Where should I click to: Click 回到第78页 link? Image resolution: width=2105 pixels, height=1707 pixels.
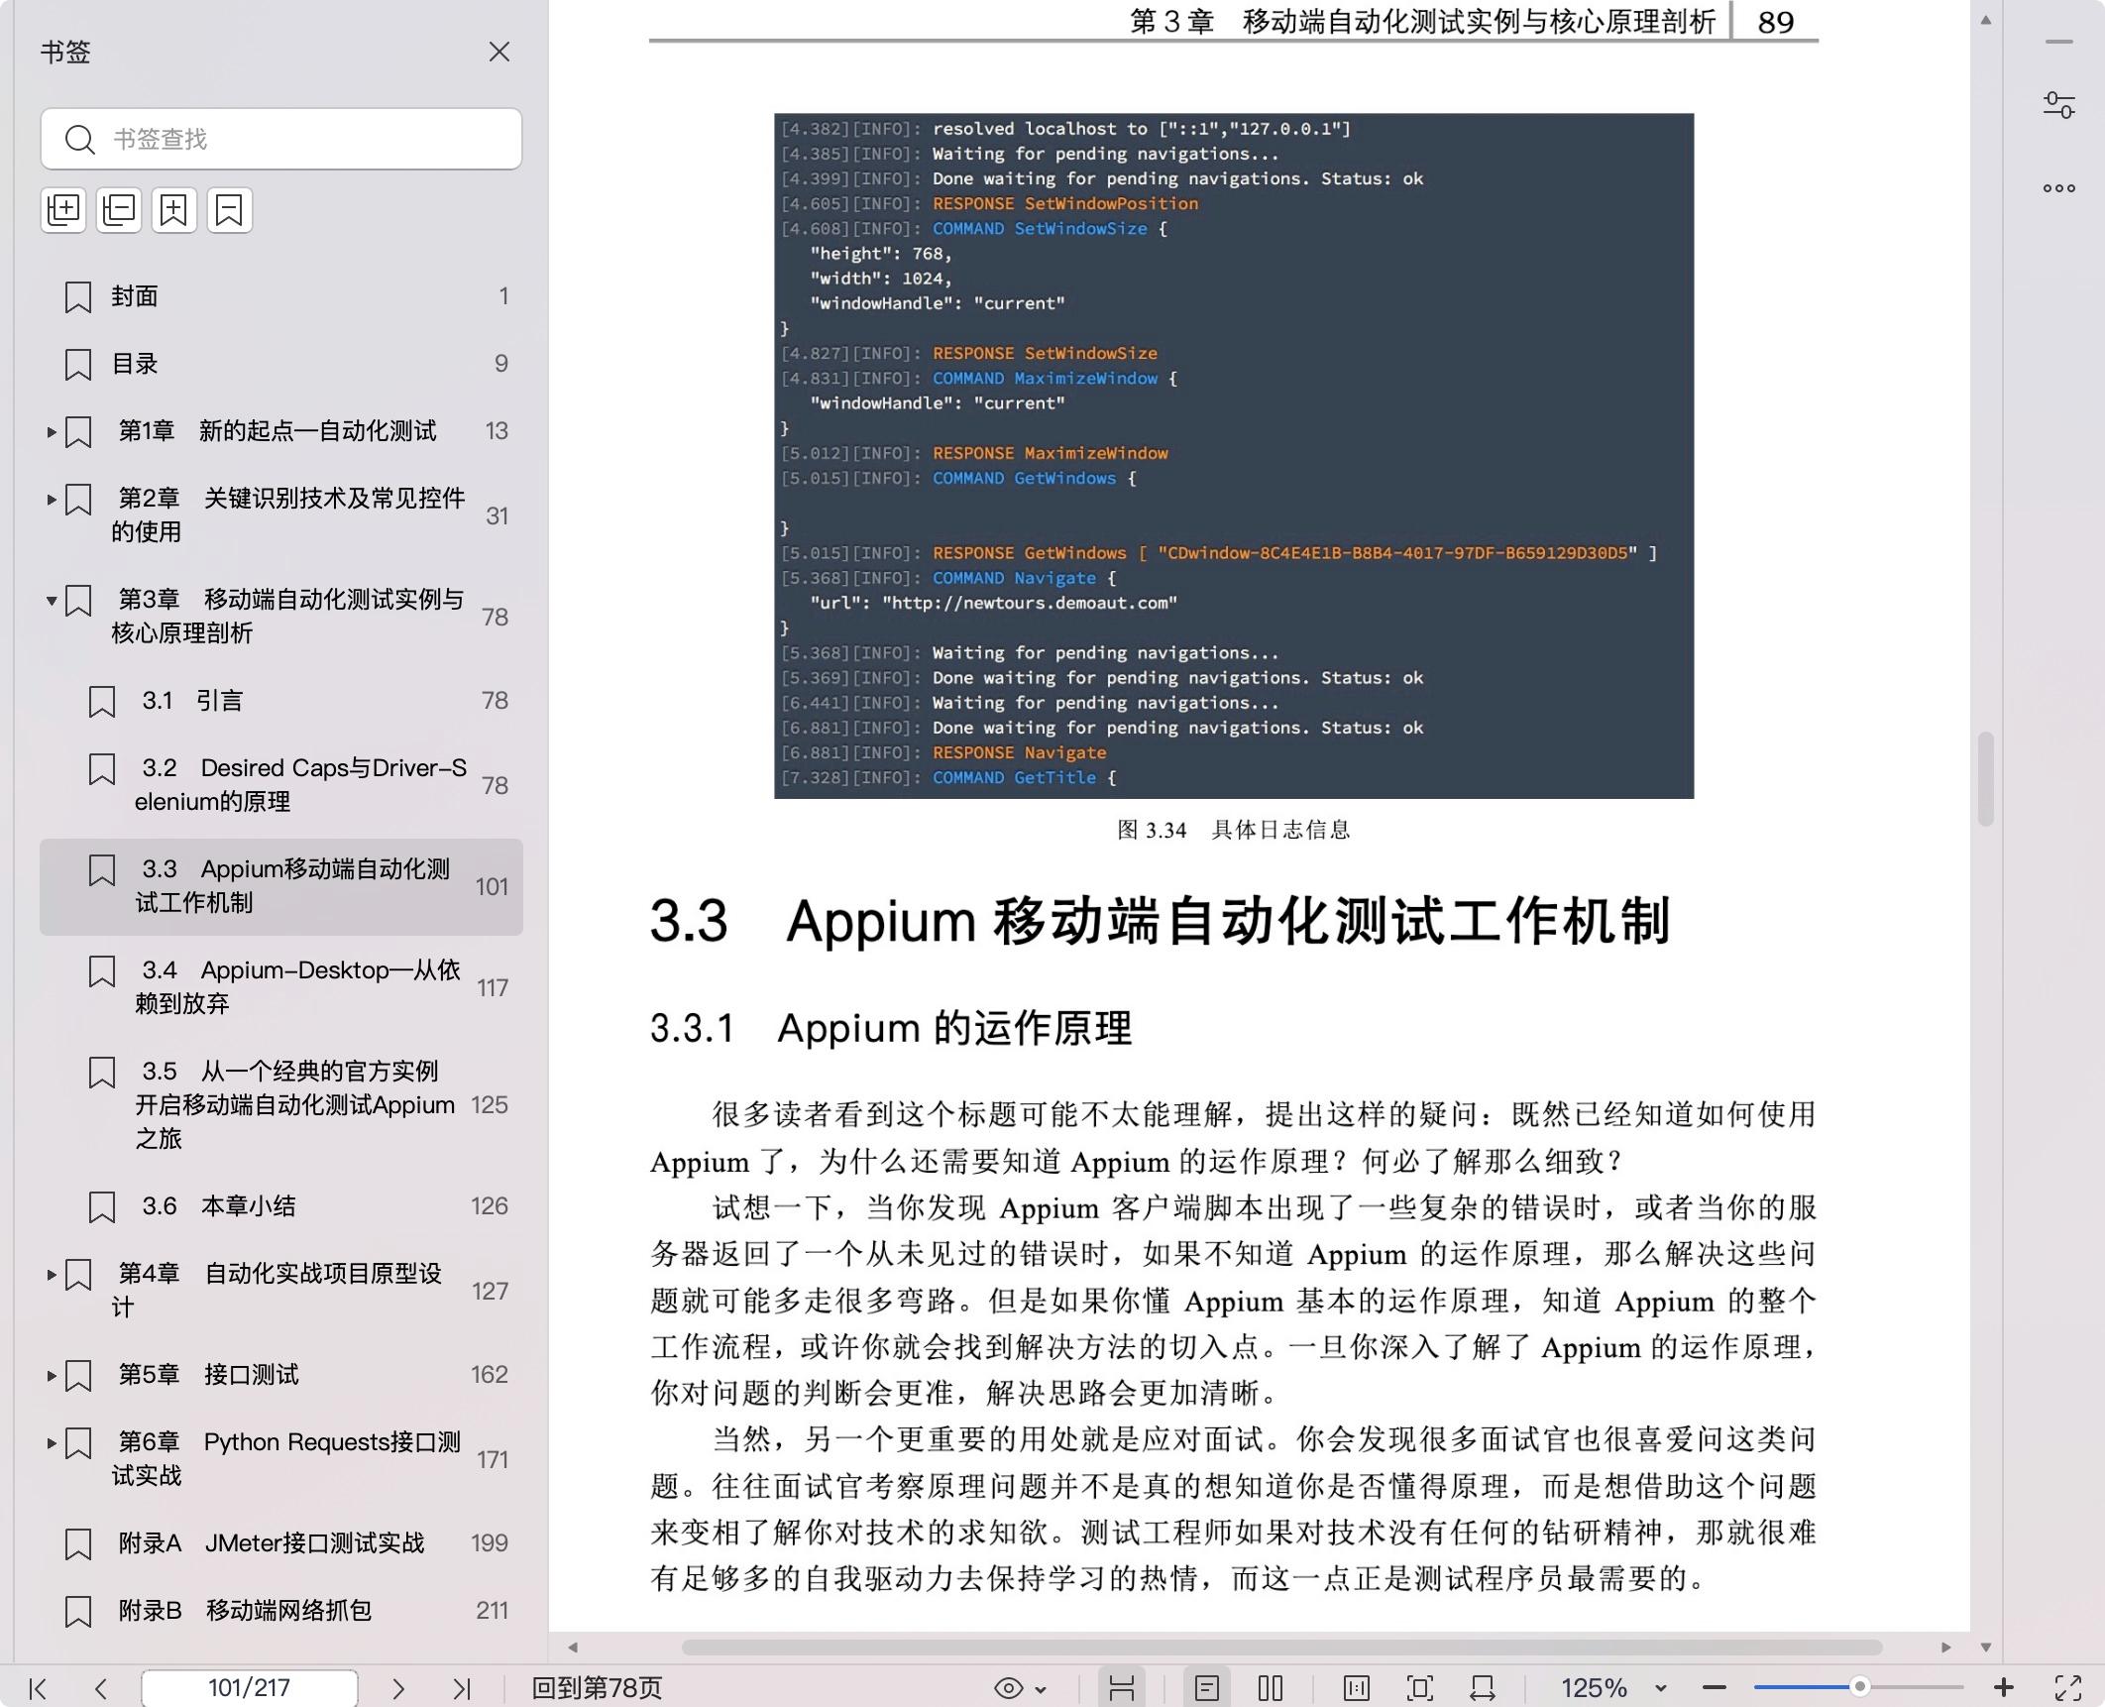(x=597, y=1688)
